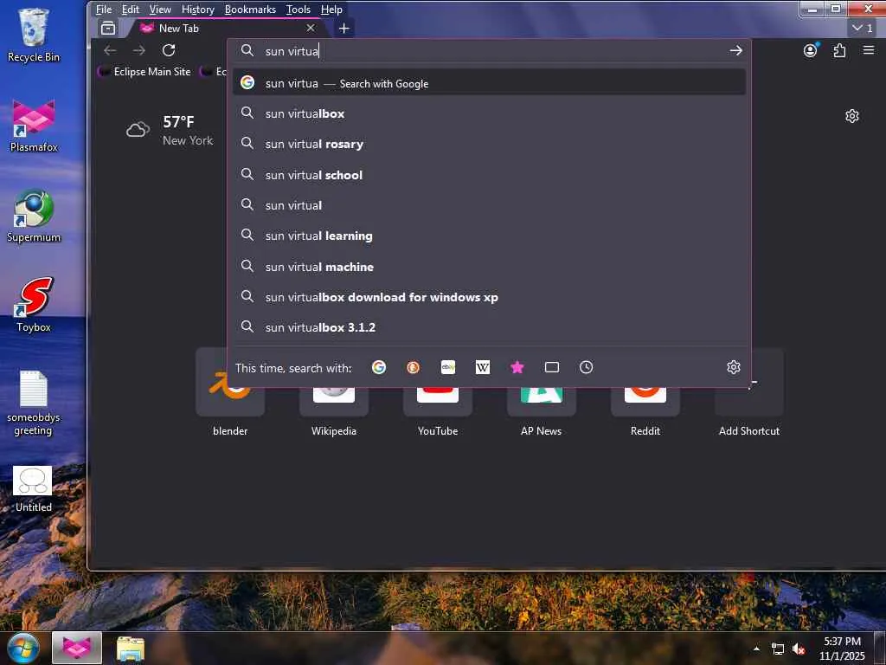
Task: Open the Bookmarks menu
Action: click(250, 10)
